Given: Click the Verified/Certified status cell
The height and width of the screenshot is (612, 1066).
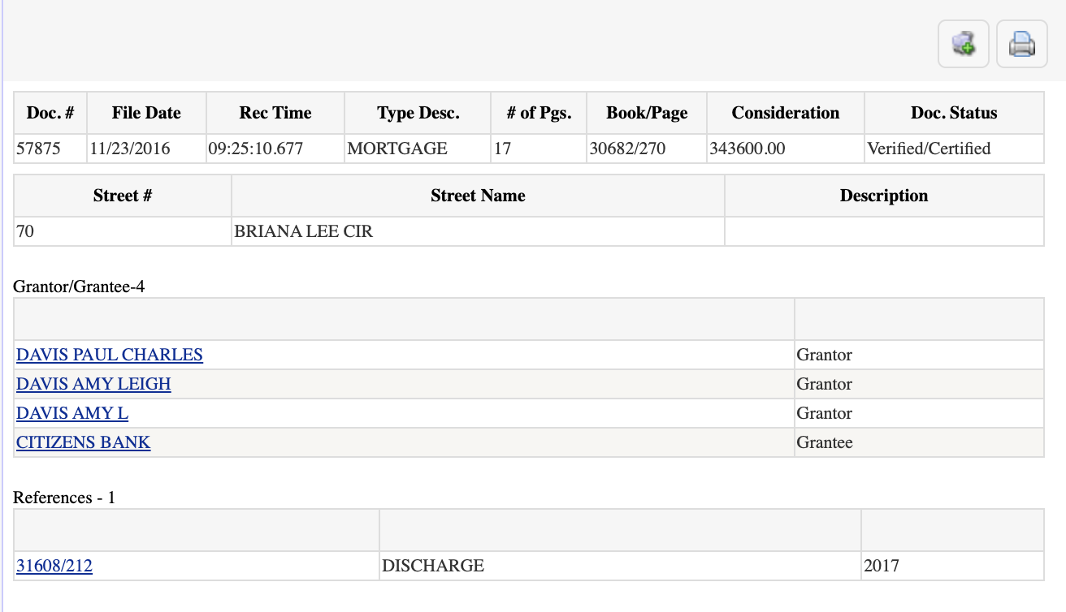Looking at the screenshot, I should click(929, 149).
